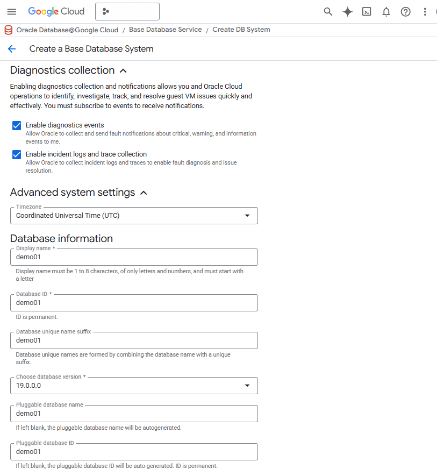Image resolution: width=437 pixels, height=476 pixels.
Task: Open the vertical three-dot settings menu
Action: click(x=425, y=12)
